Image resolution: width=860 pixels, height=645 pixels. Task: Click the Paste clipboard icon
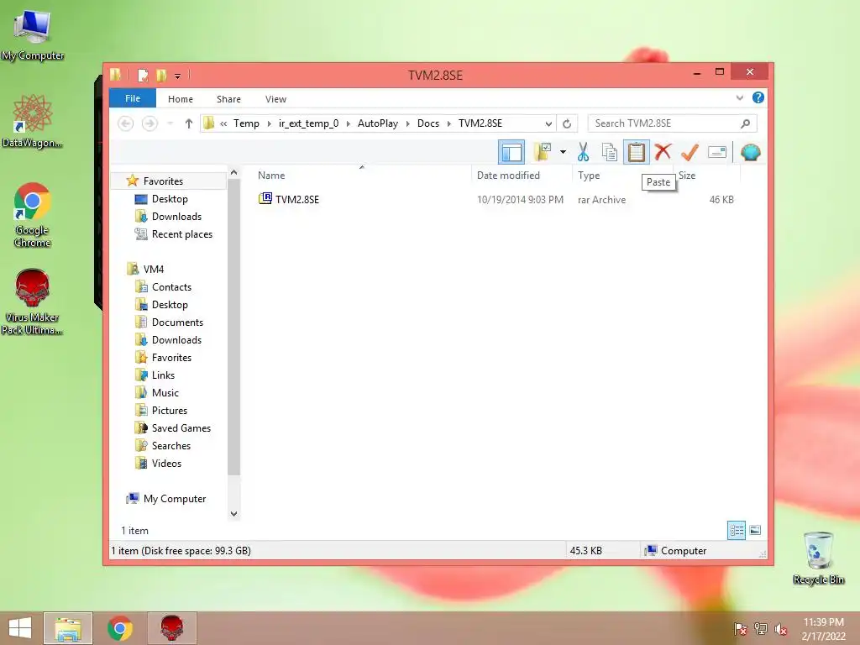tap(637, 152)
